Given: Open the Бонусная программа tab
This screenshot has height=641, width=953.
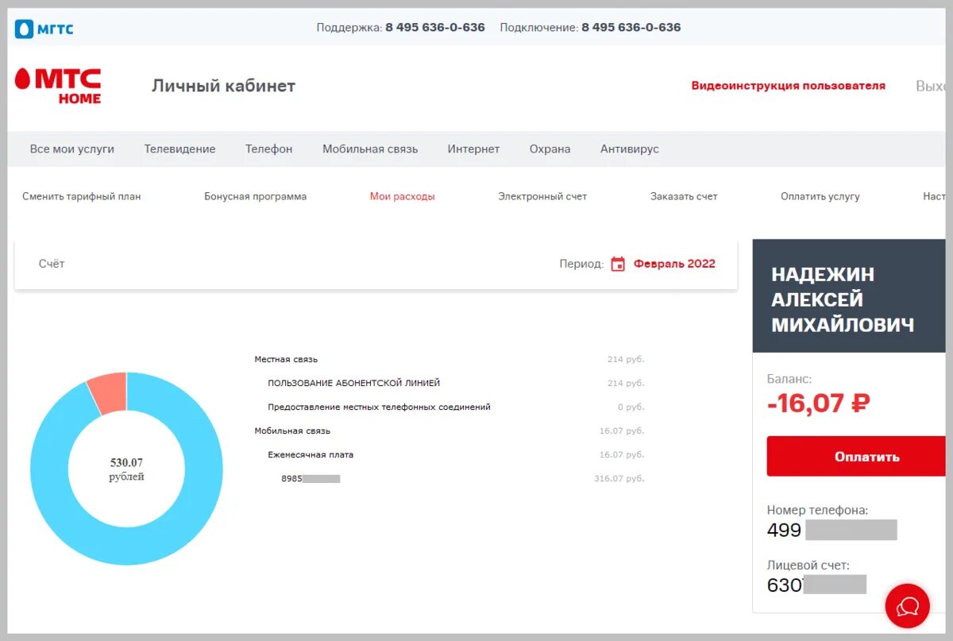Looking at the screenshot, I should pos(255,196).
